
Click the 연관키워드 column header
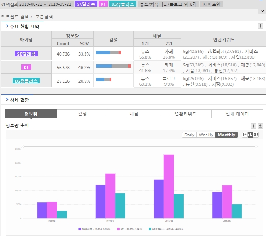tap(224, 39)
